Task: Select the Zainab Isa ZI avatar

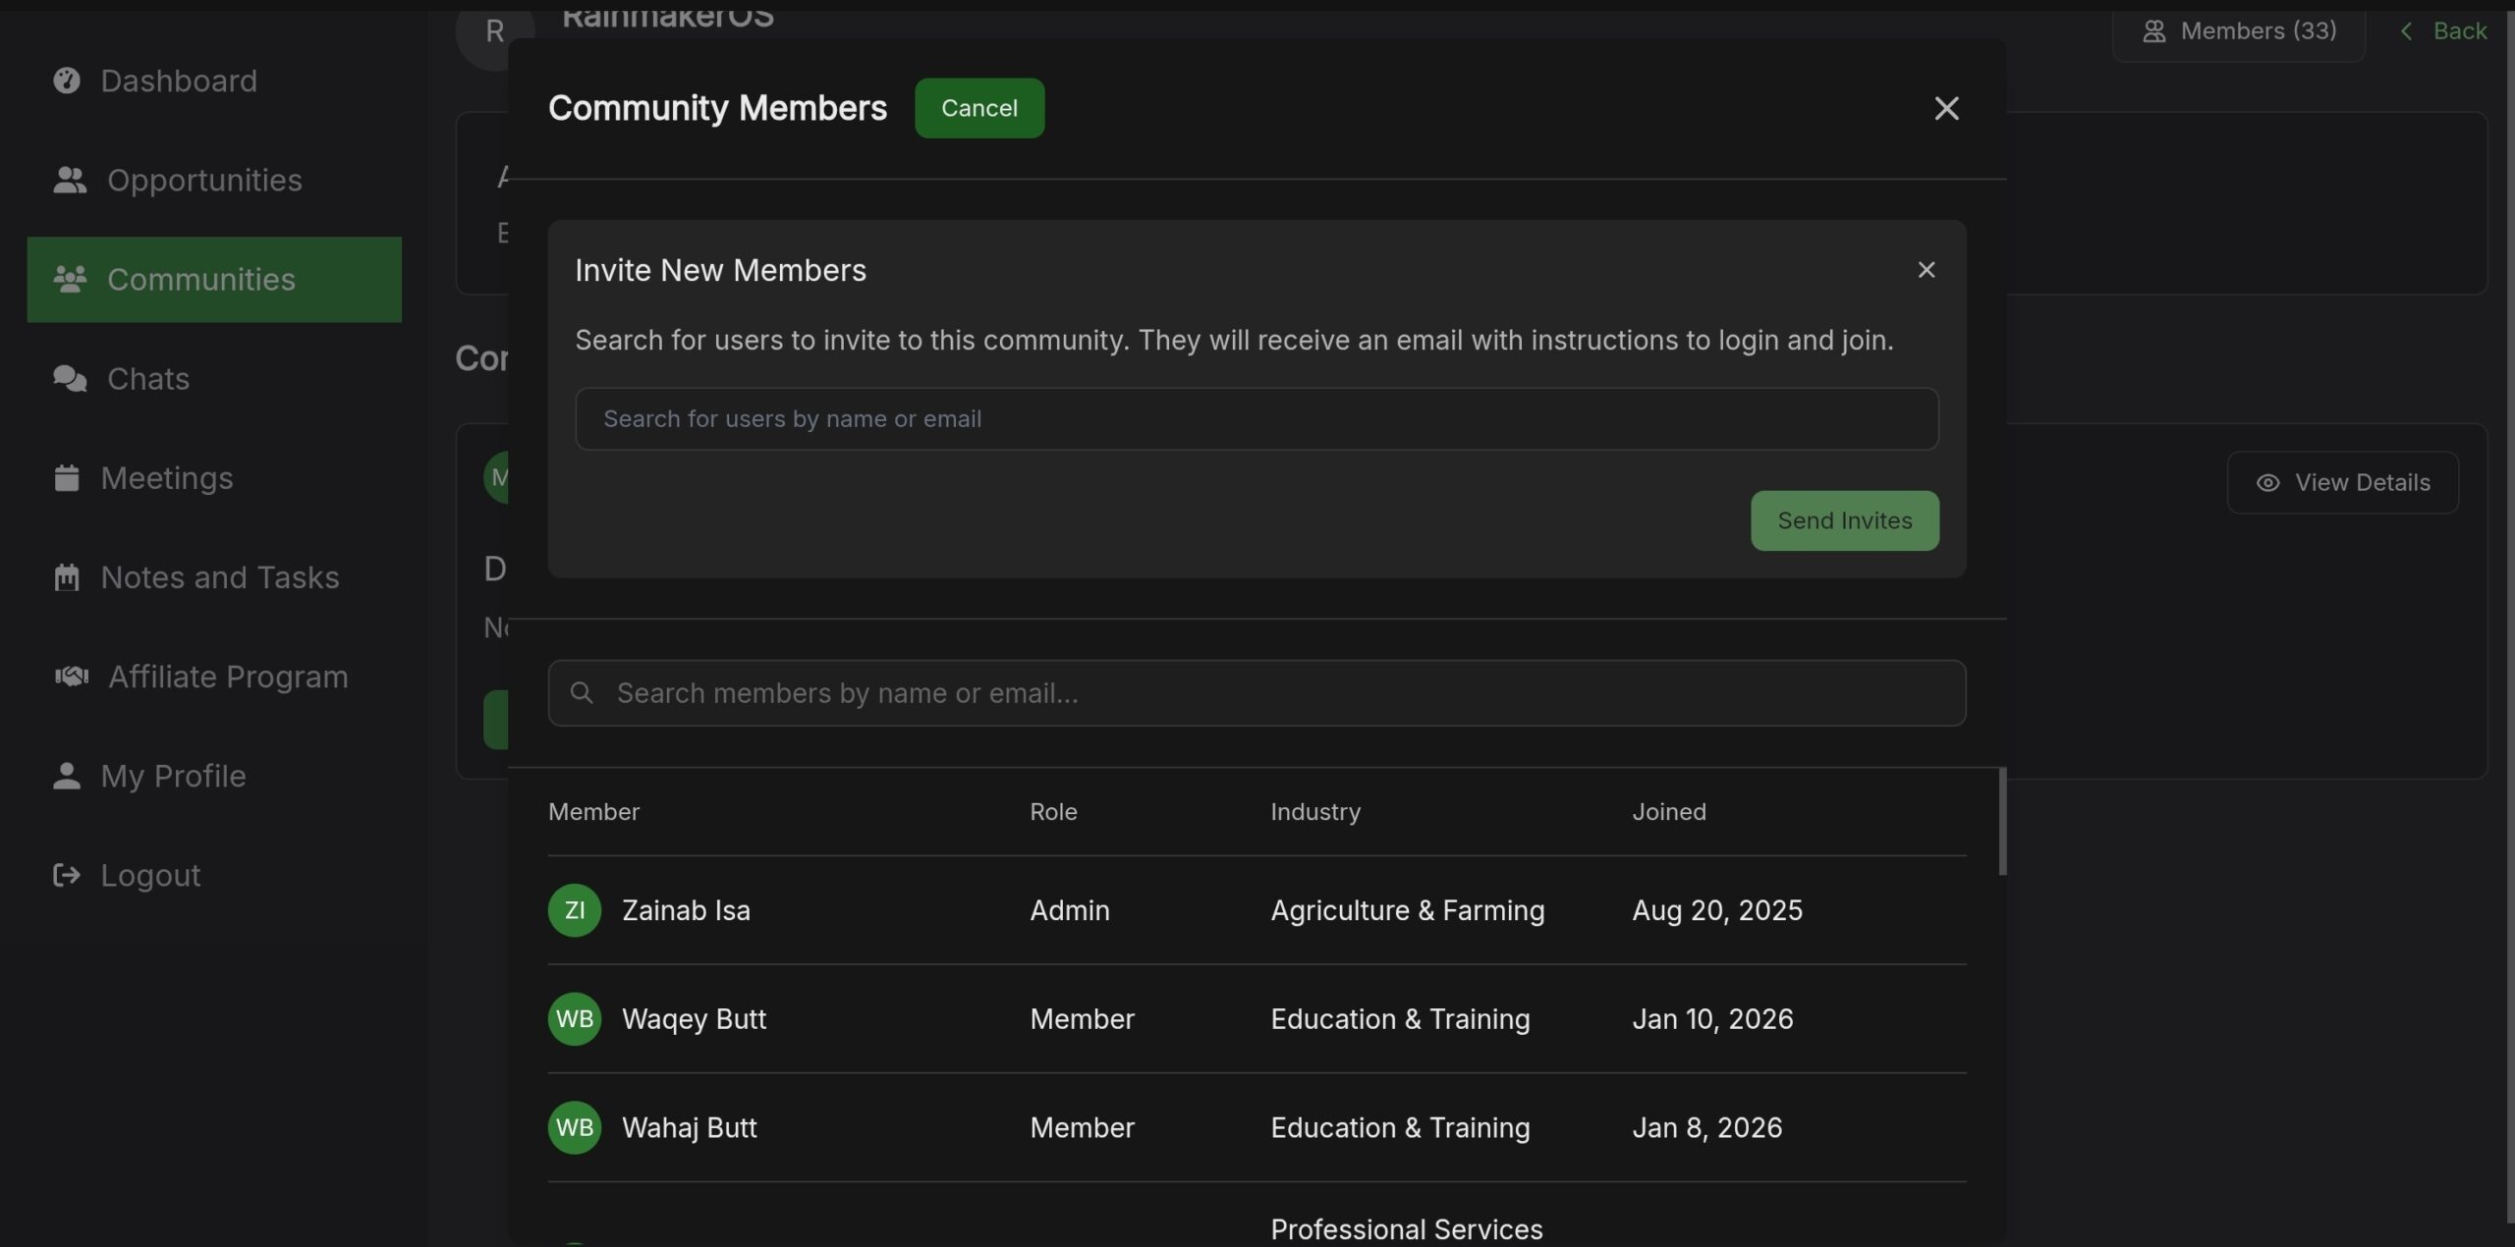Action: pyautogui.click(x=575, y=910)
